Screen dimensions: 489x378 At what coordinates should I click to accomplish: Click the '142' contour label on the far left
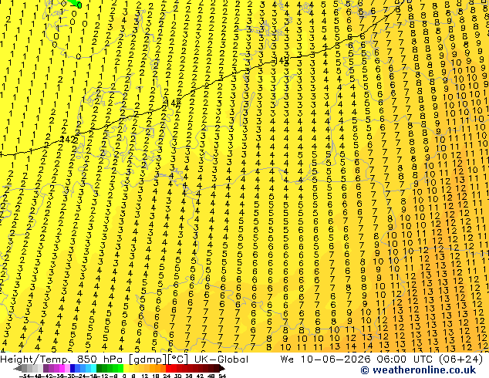pyautogui.click(x=69, y=139)
